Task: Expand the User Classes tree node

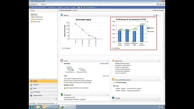Action: tap(30, 21)
